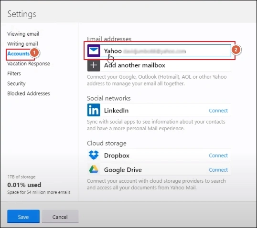This screenshot has width=257, height=228.
Task: Click the Settings dialog title
Action: click(22, 14)
